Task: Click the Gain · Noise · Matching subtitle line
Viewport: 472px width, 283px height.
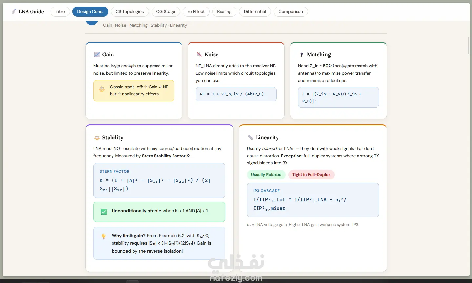Action: (145, 25)
